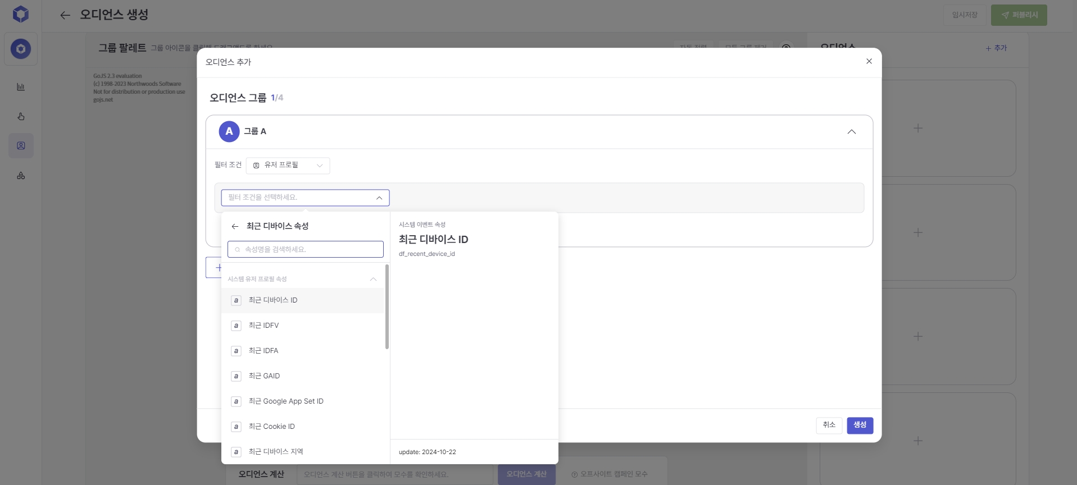The width and height of the screenshot is (1077, 485).
Task: Click the back arrow in 최근 디바이스 속성 header
Action: (235, 226)
